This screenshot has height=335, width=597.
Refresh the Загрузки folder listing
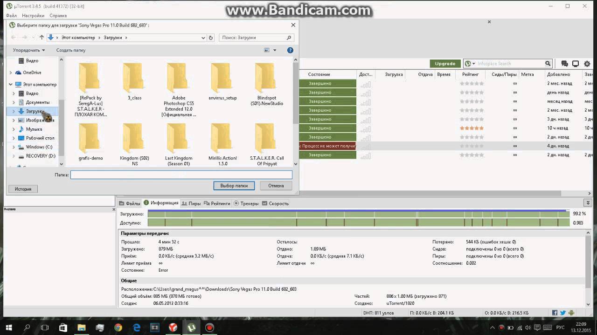click(x=211, y=38)
